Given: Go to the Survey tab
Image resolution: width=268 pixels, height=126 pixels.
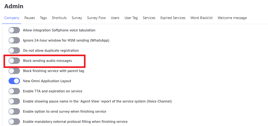Looking at the screenshot, I should (x=77, y=18).
